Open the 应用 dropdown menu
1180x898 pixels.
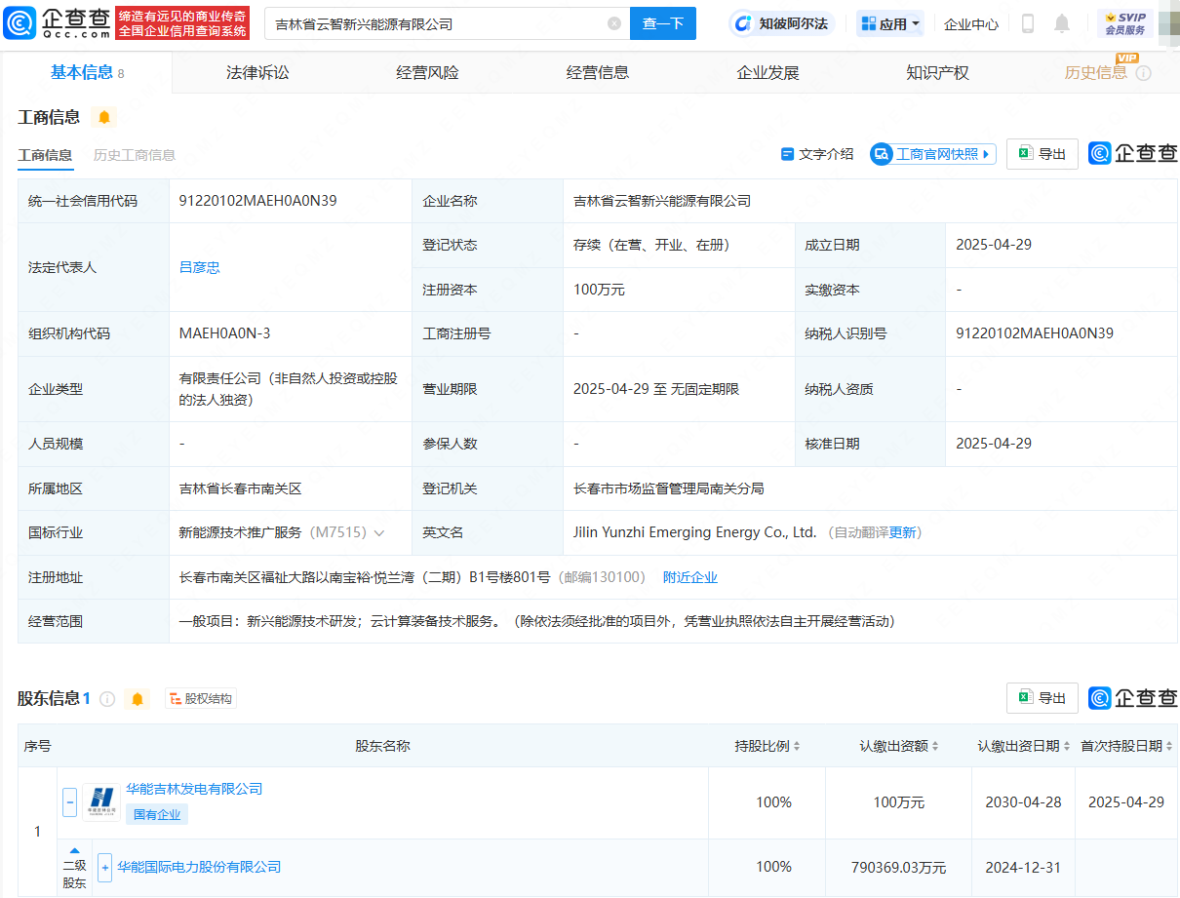click(890, 23)
